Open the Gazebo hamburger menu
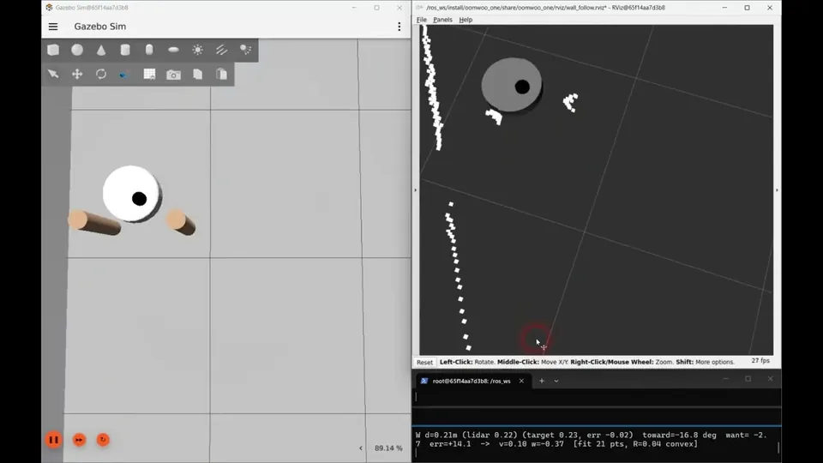The width and height of the screenshot is (823, 463). 53,27
